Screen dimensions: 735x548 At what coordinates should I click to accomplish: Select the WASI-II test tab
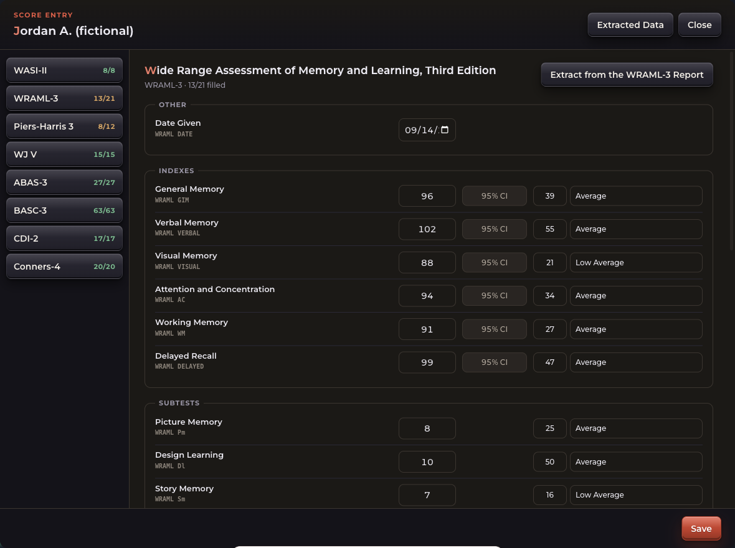tap(64, 70)
